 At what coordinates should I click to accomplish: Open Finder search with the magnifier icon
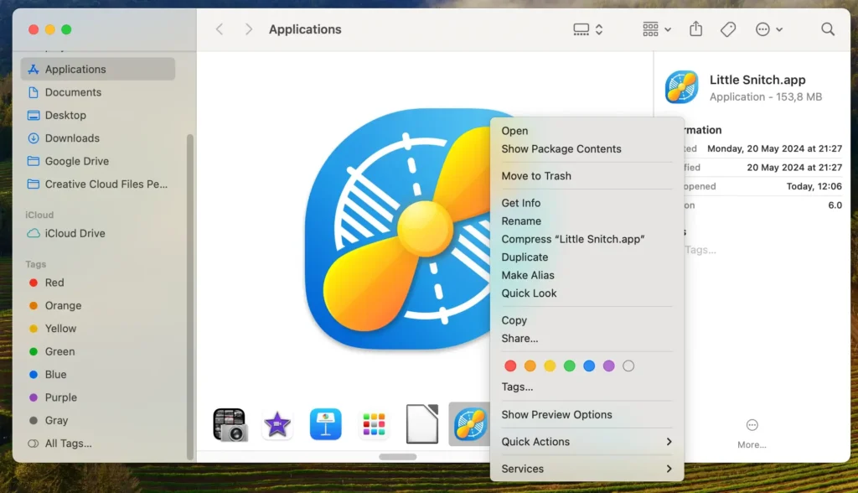pos(828,29)
